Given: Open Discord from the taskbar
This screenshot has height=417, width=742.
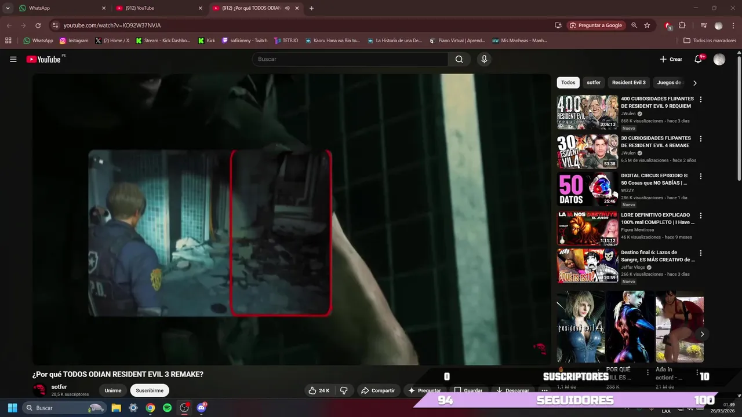Looking at the screenshot, I should pyautogui.click(x=201, y=408).
